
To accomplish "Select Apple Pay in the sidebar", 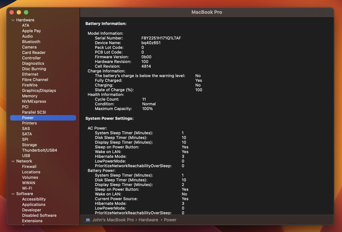I will point(31,31).
